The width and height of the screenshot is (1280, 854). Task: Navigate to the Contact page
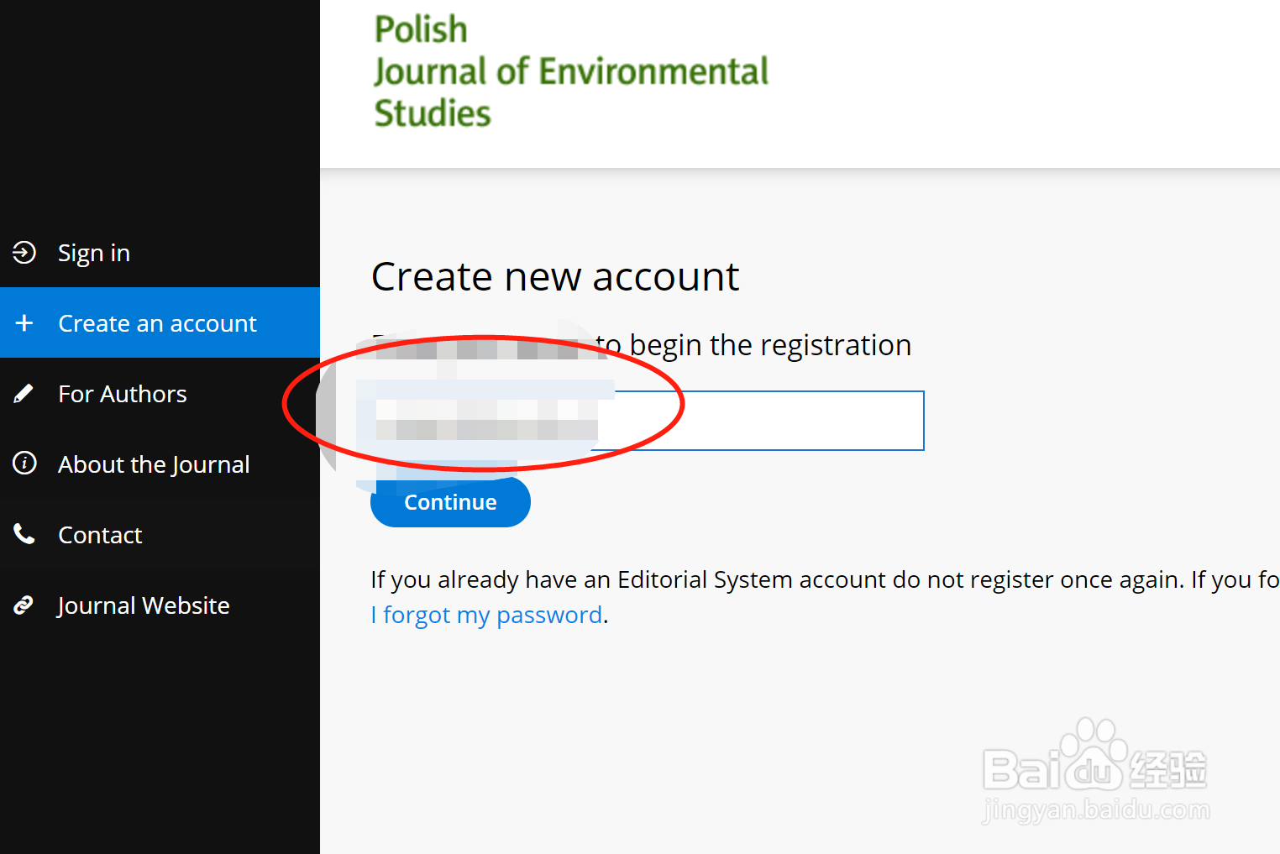[100, 535]
